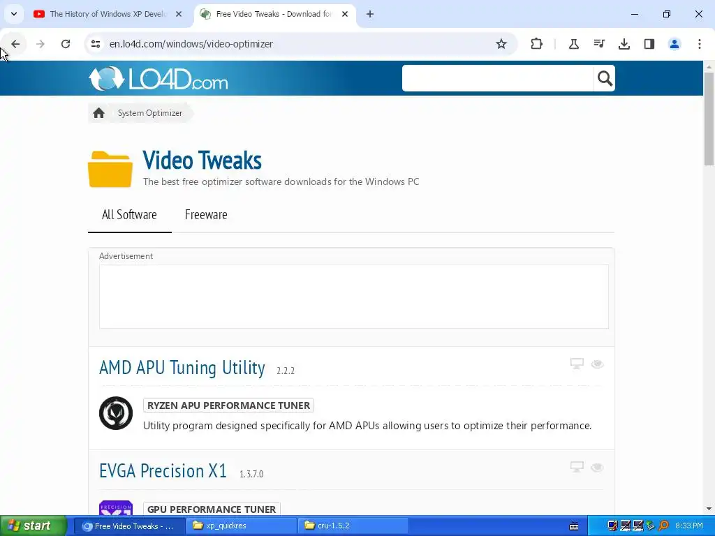Switch to The History of Windows XP tab
Image resolution: width=715 pixels, height=536 pixels.
(x=108, y=14)
